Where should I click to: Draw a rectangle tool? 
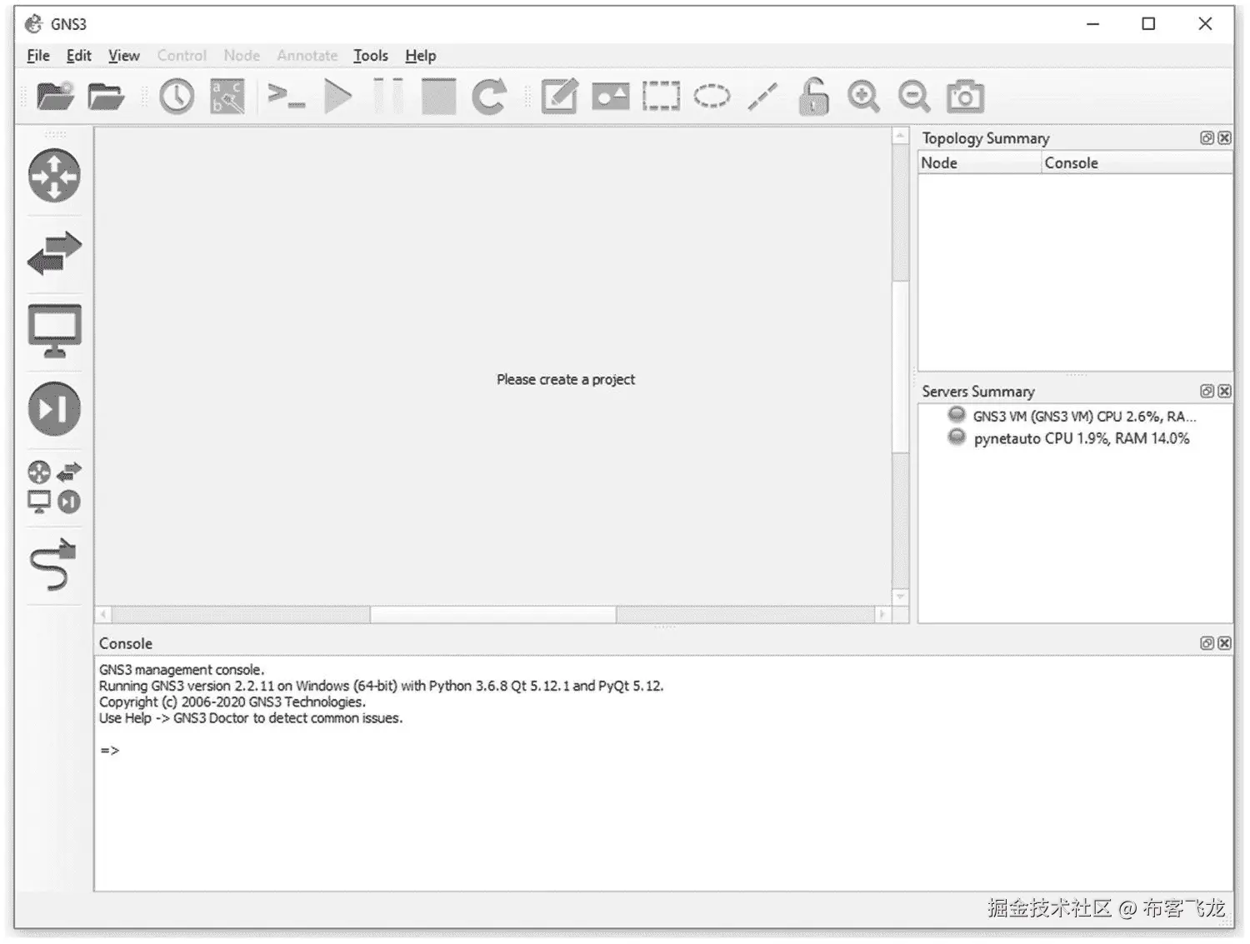tap(661, 97)
